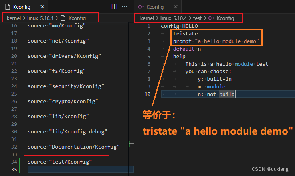Click line 18 source "net/Kconfig"
The width and height of the screenshot is (295, 176).
click(58, 41)
